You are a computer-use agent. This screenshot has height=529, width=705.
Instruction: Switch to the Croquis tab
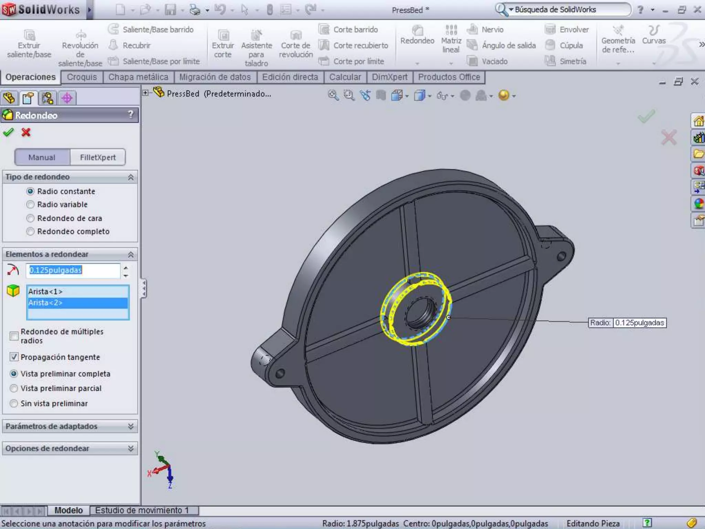coord(82,77)
